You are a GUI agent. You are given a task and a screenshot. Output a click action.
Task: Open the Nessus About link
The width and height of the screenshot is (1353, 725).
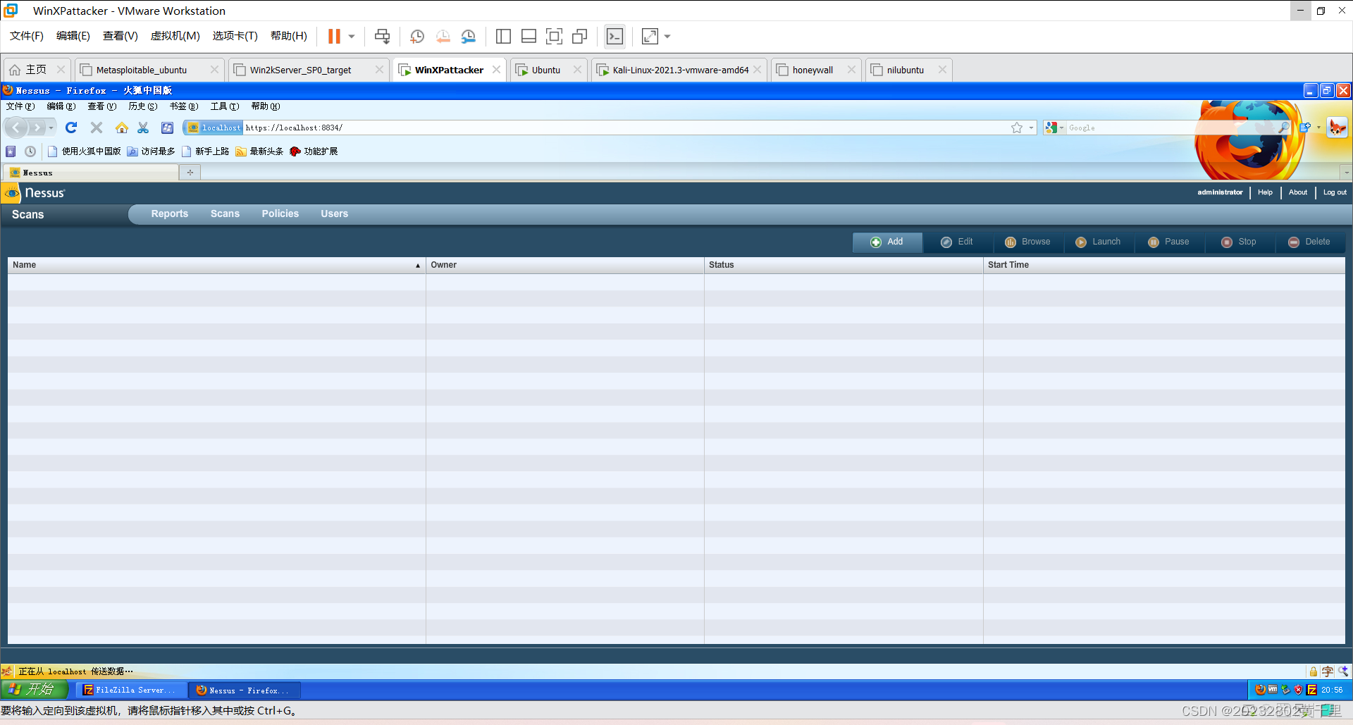[1297, 192]
